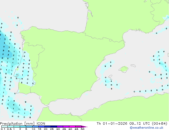Image resolution: width=169 pixels, height=130 pixels.
Task: Click the 25–30 mm navy legend swatch
Action: point(54,127)
